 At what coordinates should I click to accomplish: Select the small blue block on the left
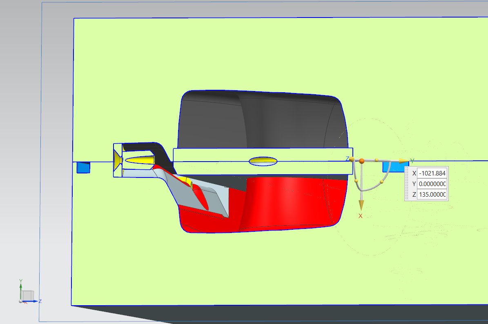[83, 167]
